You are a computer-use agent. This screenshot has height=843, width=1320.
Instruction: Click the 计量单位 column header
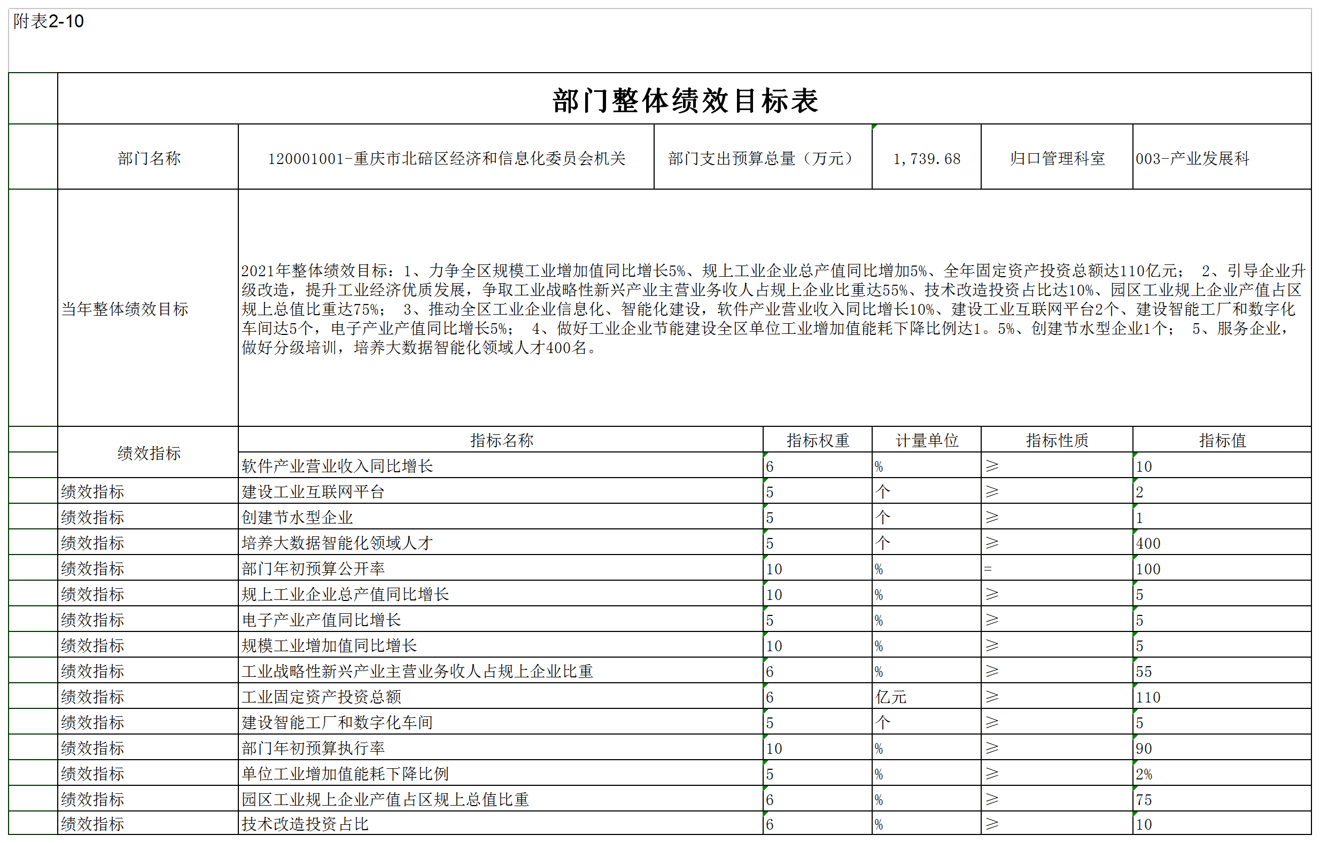pyautogui.click(x=927, y=440)
